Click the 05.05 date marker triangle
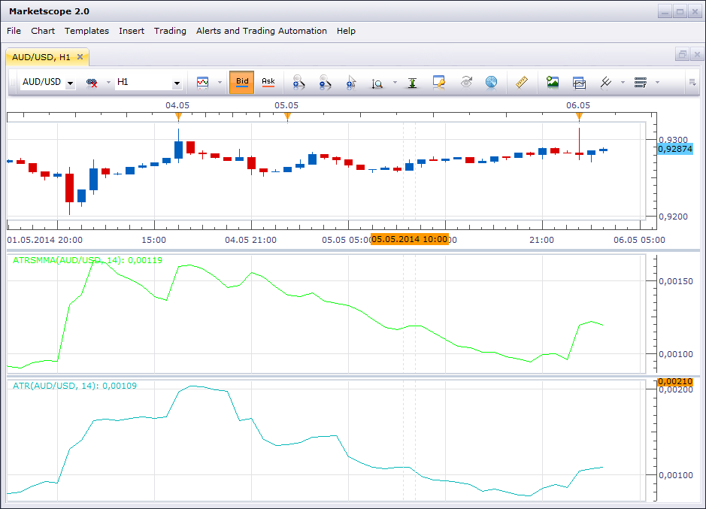Screen dimensions: 706x509 point(287,117)
